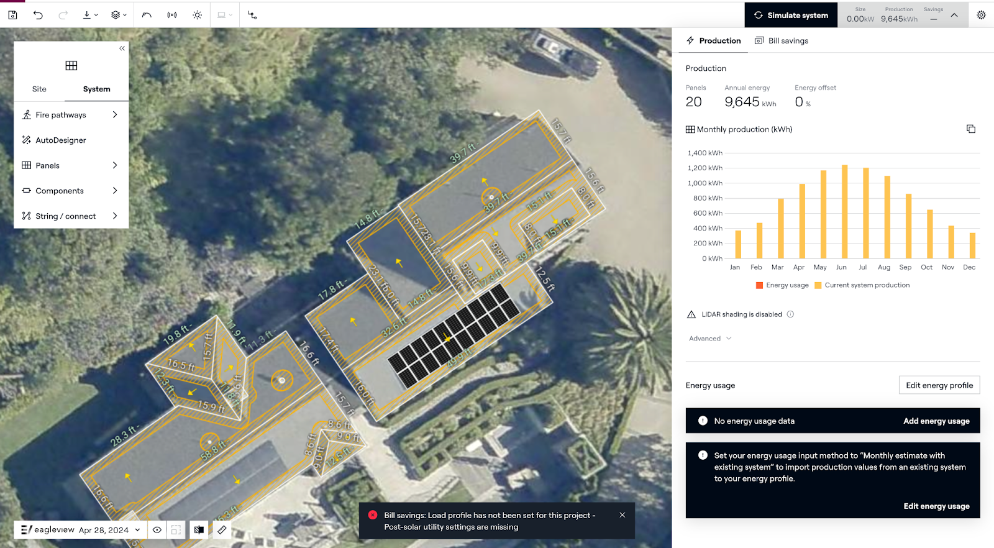The image size is (994, 548).
Task: Switch to the Bill savings tab
Action: click(x=782, y=41)
